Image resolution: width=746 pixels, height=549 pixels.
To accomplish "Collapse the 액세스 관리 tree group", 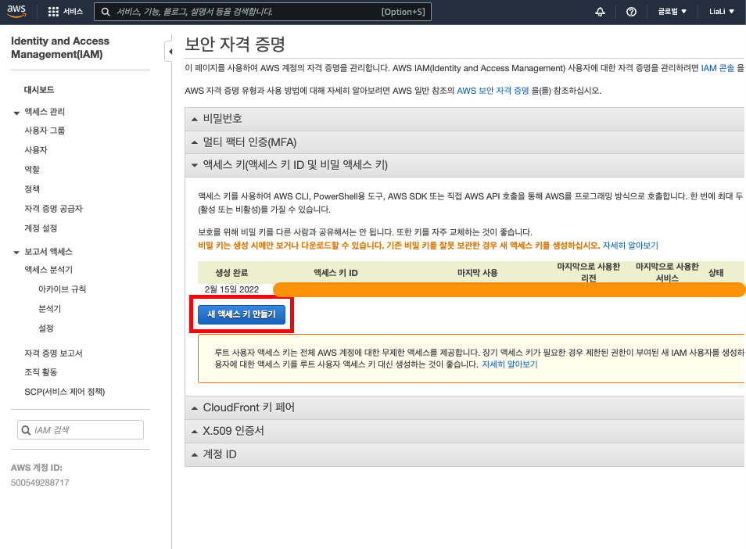I will point(16,113).
